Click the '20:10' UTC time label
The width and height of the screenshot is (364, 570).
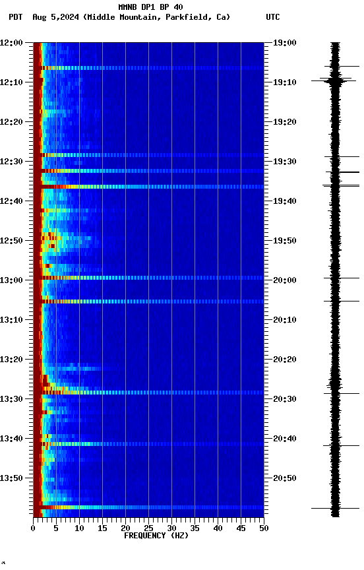tap(285, 320)
